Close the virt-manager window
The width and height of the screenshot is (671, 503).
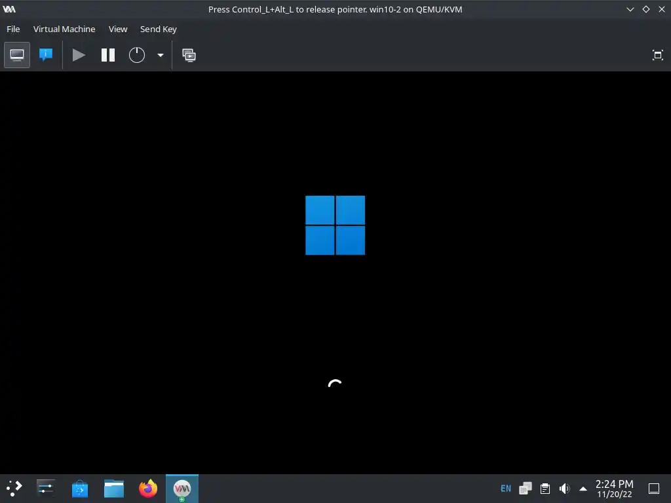pyautogui.click(x=662, y=9)
